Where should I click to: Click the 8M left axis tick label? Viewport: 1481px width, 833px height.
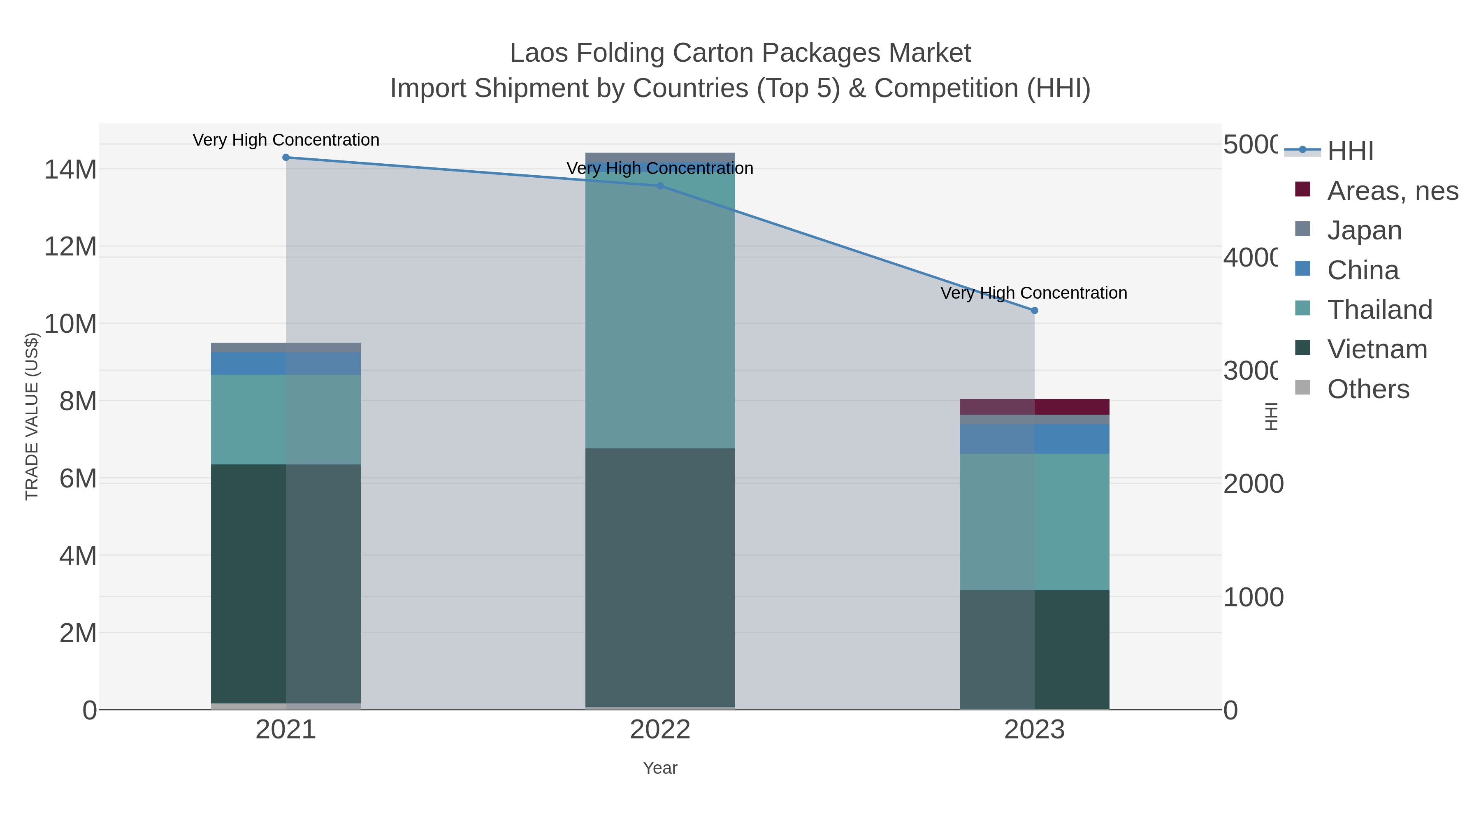(78, 401)
